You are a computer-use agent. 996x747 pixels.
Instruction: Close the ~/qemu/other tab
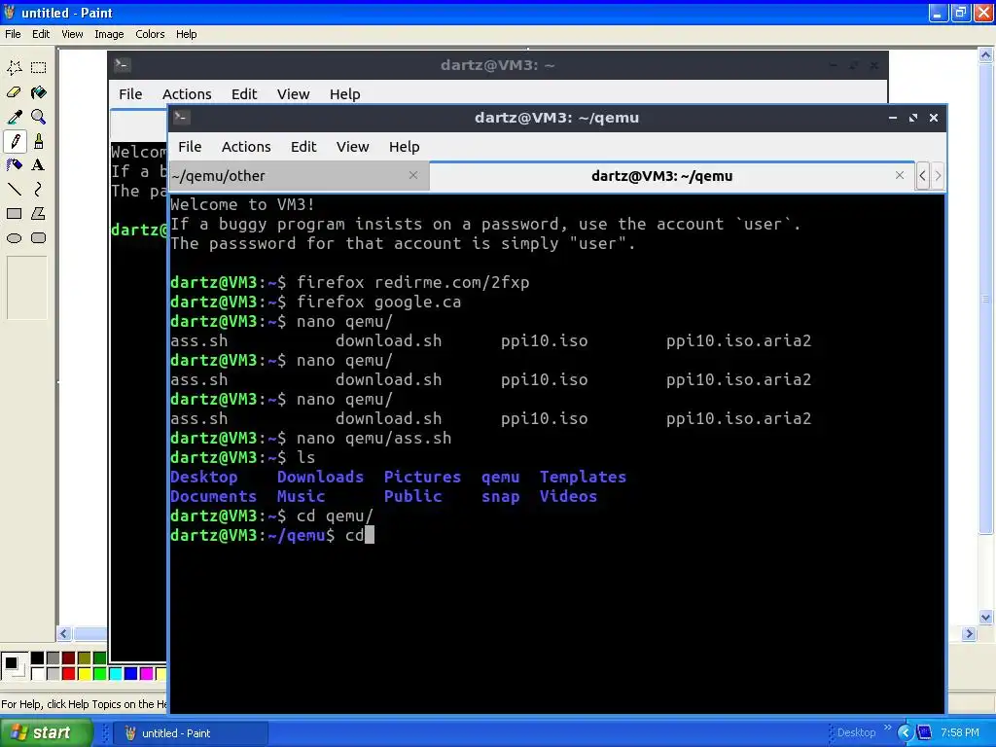(412, 175)
